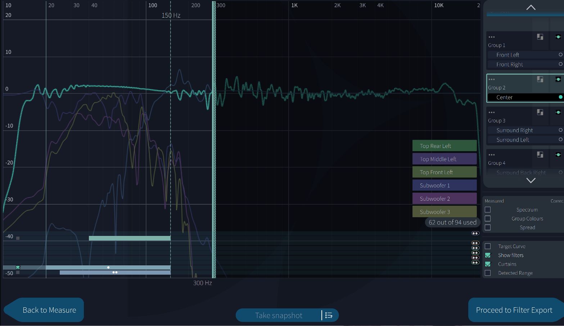The image size is (564, 326).
Task: Select the Front Left speaker radio button
Action: [x=560, y=55]
